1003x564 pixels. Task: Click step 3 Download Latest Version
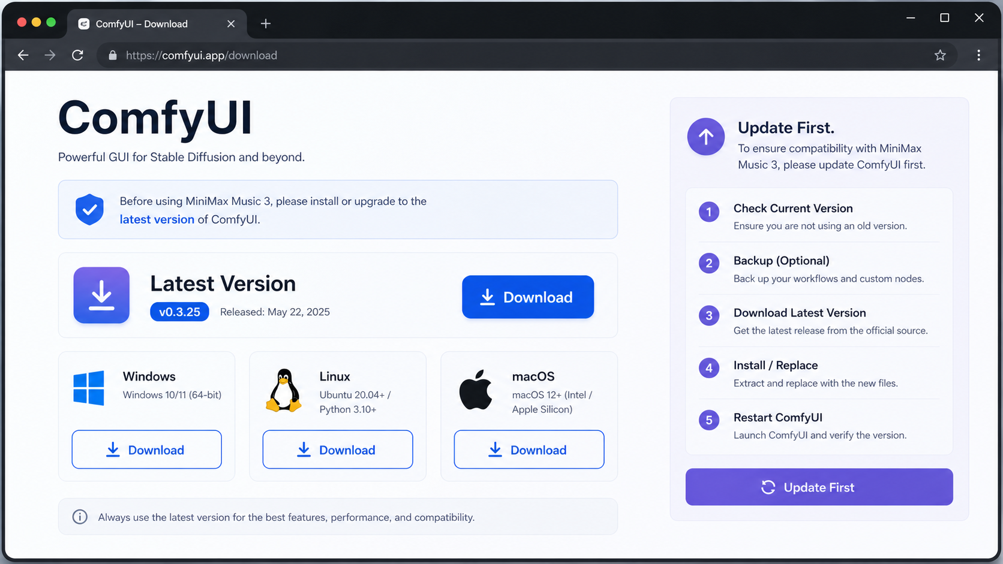819,321
